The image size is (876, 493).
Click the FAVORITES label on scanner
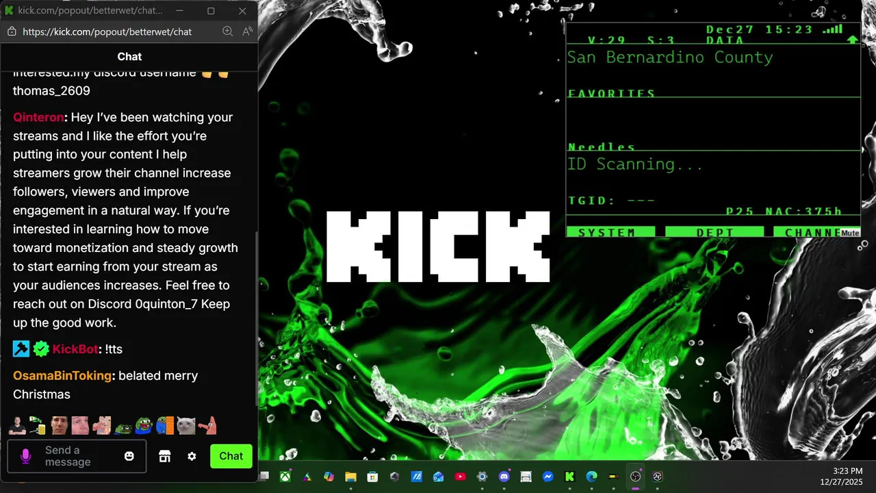click(x=612, y=93)
